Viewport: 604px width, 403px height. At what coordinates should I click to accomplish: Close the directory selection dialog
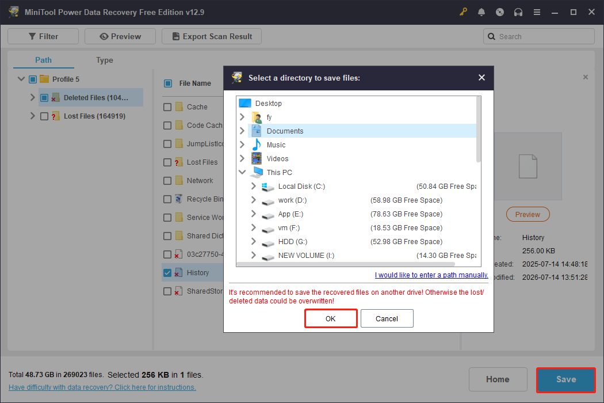[481, 78]
